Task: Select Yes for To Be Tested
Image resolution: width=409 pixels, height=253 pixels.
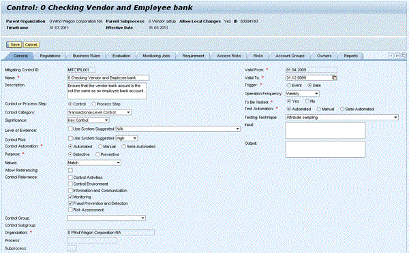Action: coord(289,101)
